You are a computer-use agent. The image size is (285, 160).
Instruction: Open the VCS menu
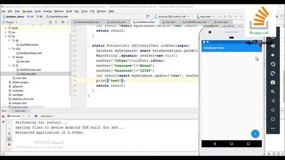(x=92, y=11)
